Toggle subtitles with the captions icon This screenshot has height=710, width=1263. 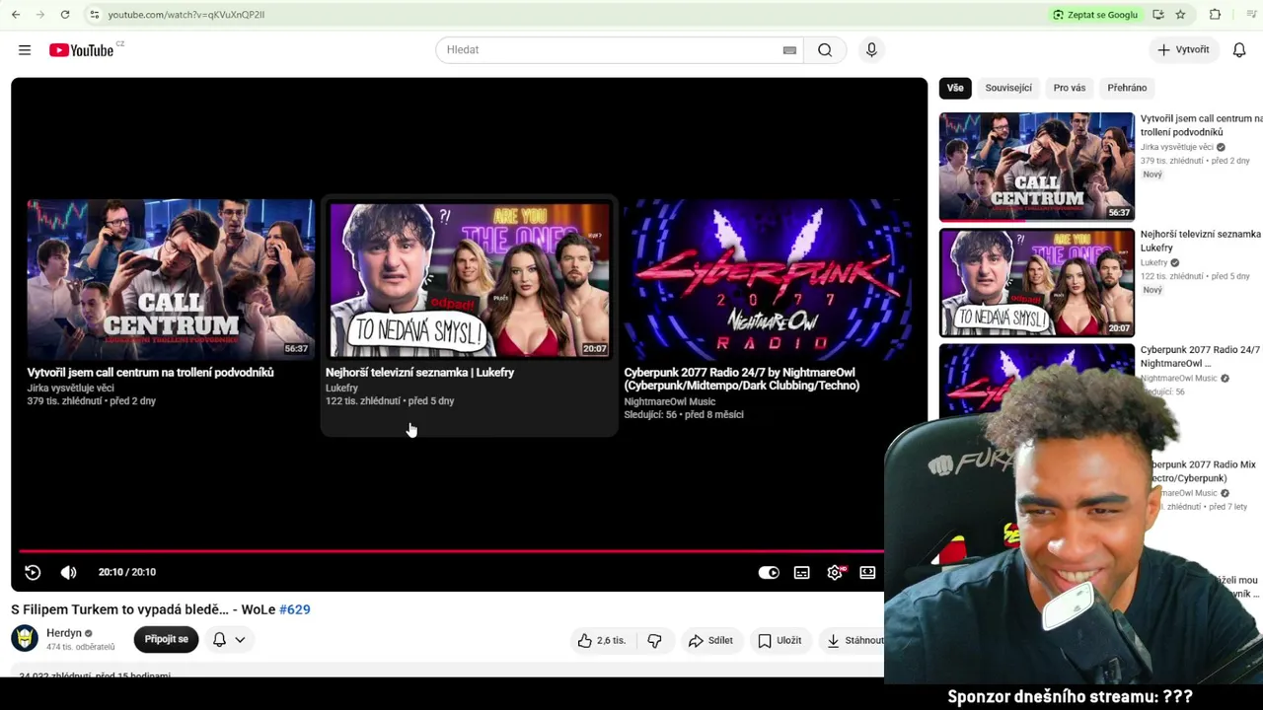pyautogui.click(x=802, y=572)
